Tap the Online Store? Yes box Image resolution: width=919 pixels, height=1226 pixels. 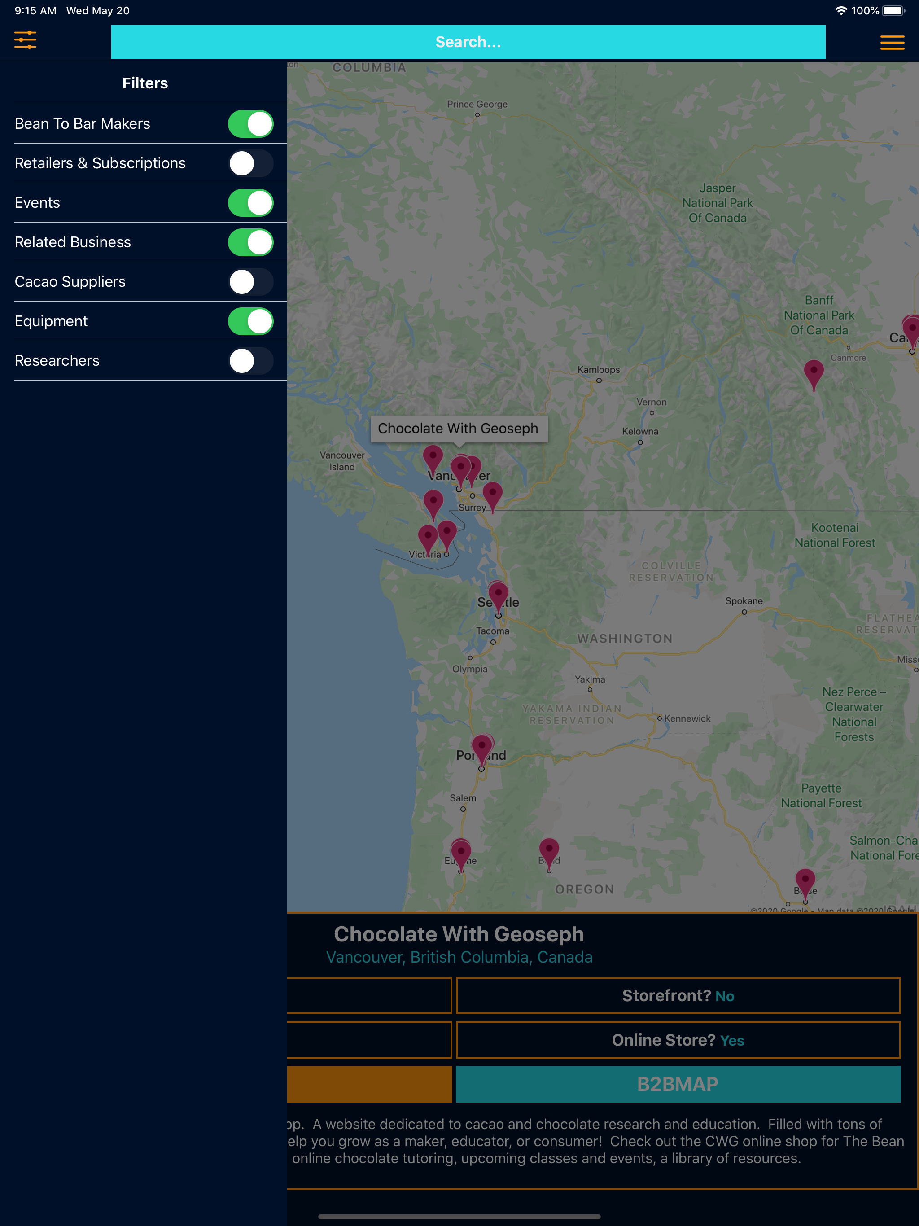[x=678, y=1040]
